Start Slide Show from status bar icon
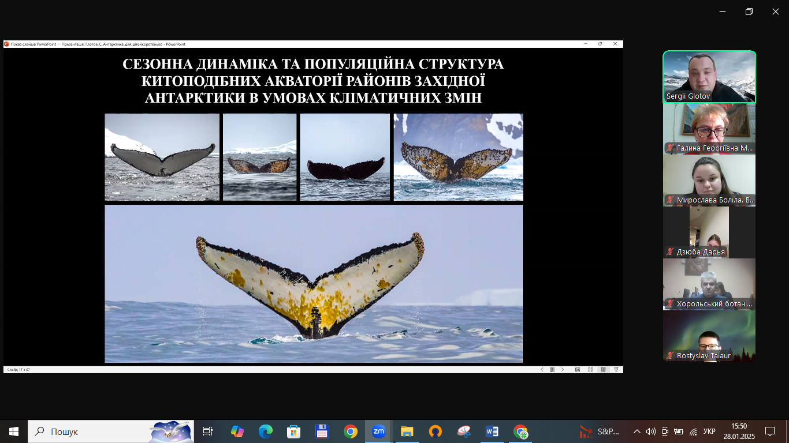Image resolution: width=789 pixels, height=443 pixels. (x=616, y=370)
